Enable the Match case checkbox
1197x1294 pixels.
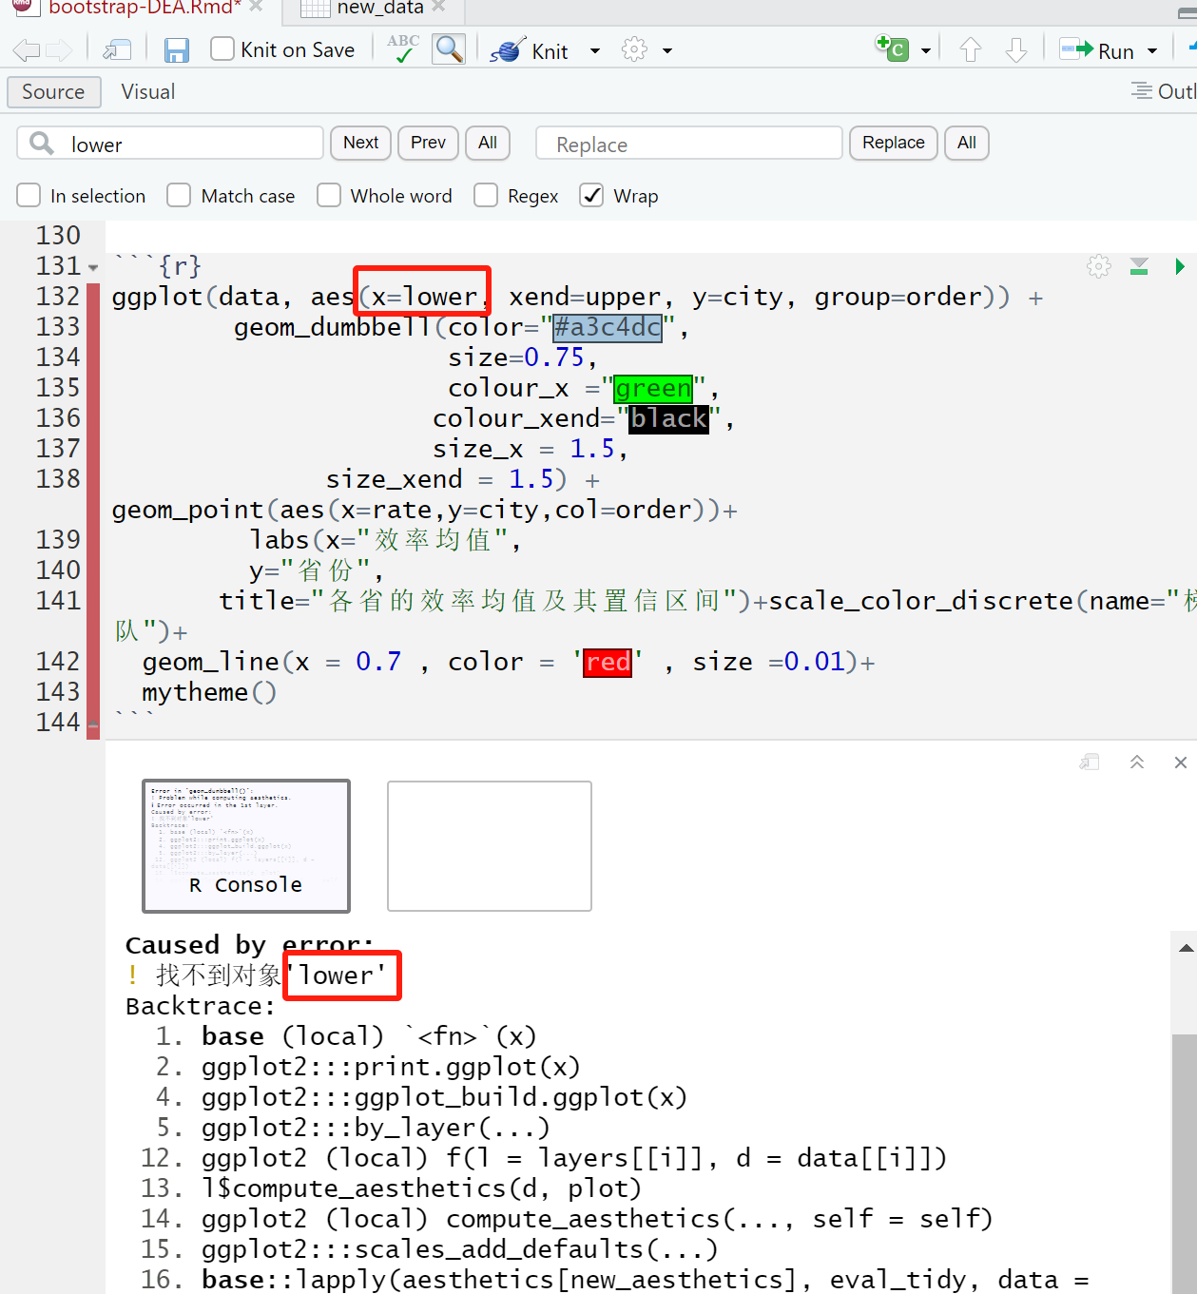tap(179, 195)
